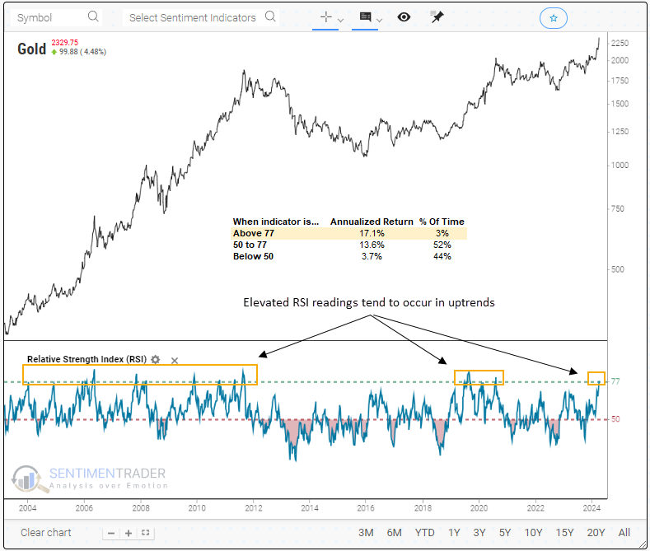The height and width of the screenshot is (551, 650).
Task: Select the crosshair cursor tool
Action: coord(326,16)
